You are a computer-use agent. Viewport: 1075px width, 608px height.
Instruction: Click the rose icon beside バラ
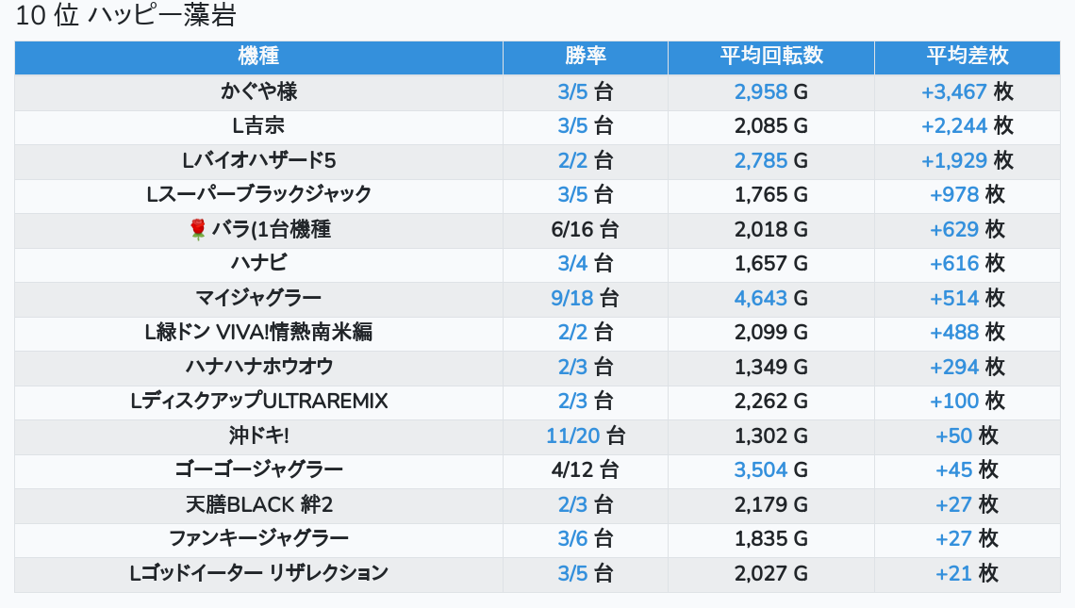tap(197, 229)
